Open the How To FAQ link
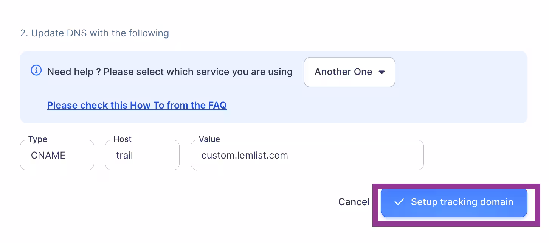549x243 pixels. tap(137, 105)
